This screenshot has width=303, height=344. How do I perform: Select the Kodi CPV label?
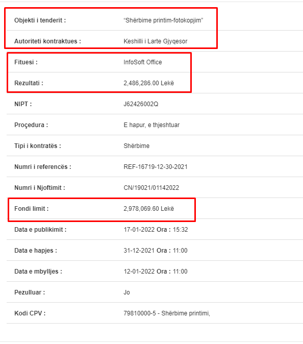(30, 313)
